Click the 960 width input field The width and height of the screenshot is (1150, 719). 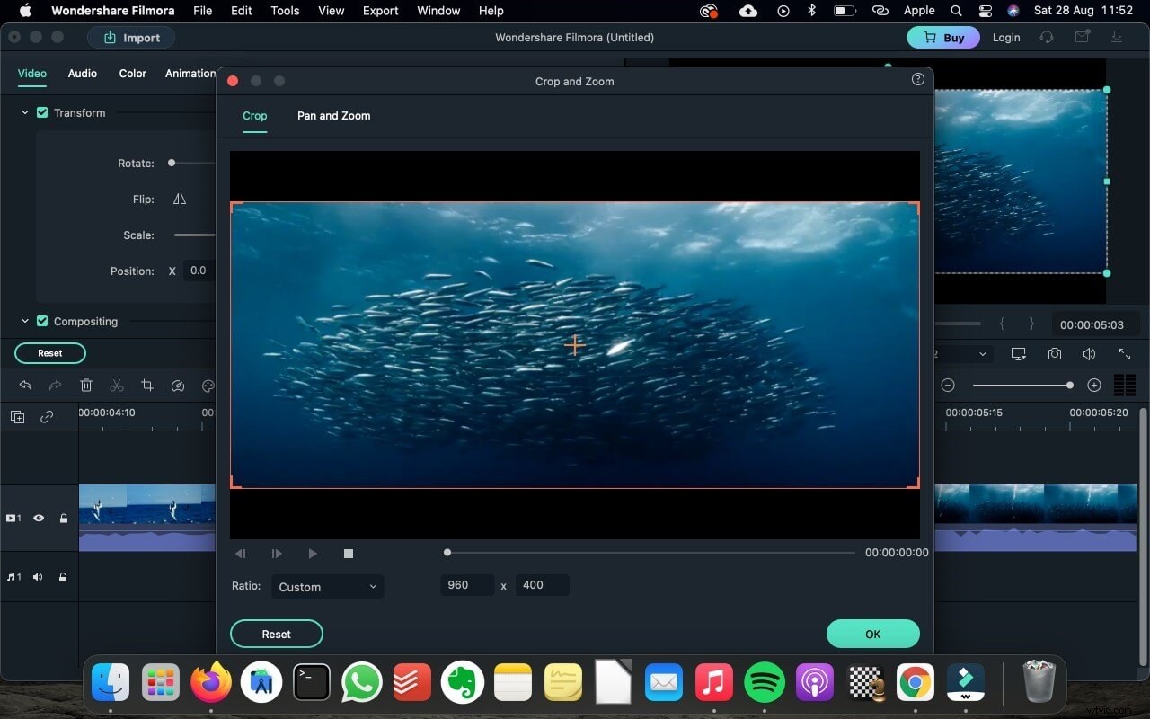pos(467,585)
